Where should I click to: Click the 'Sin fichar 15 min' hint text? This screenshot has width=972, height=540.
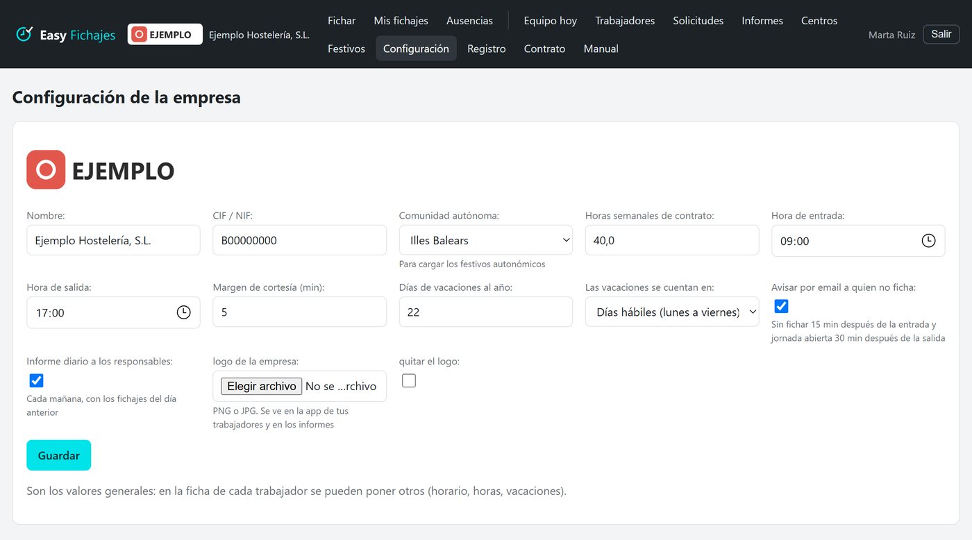click(x=858, y=331)
